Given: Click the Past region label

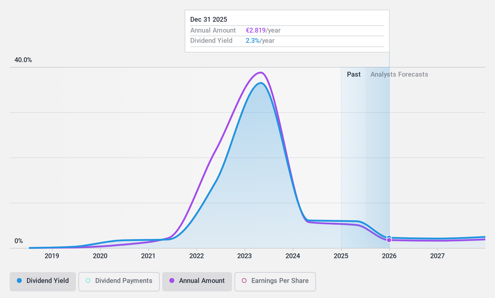Looking at the screenshot, I should 354,74.
